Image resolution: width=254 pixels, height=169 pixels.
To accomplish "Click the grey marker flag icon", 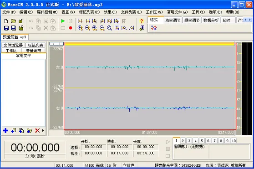I will (x=124, y=21).
